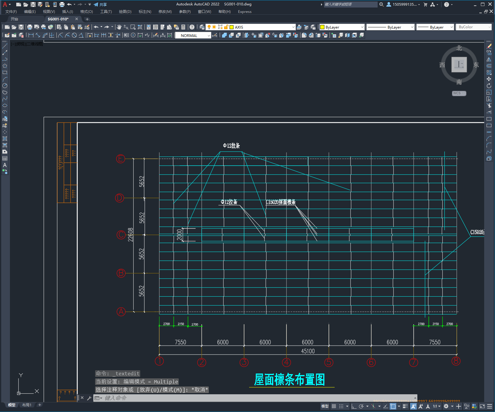Toggle Clean Screen mode

[482, 406]
